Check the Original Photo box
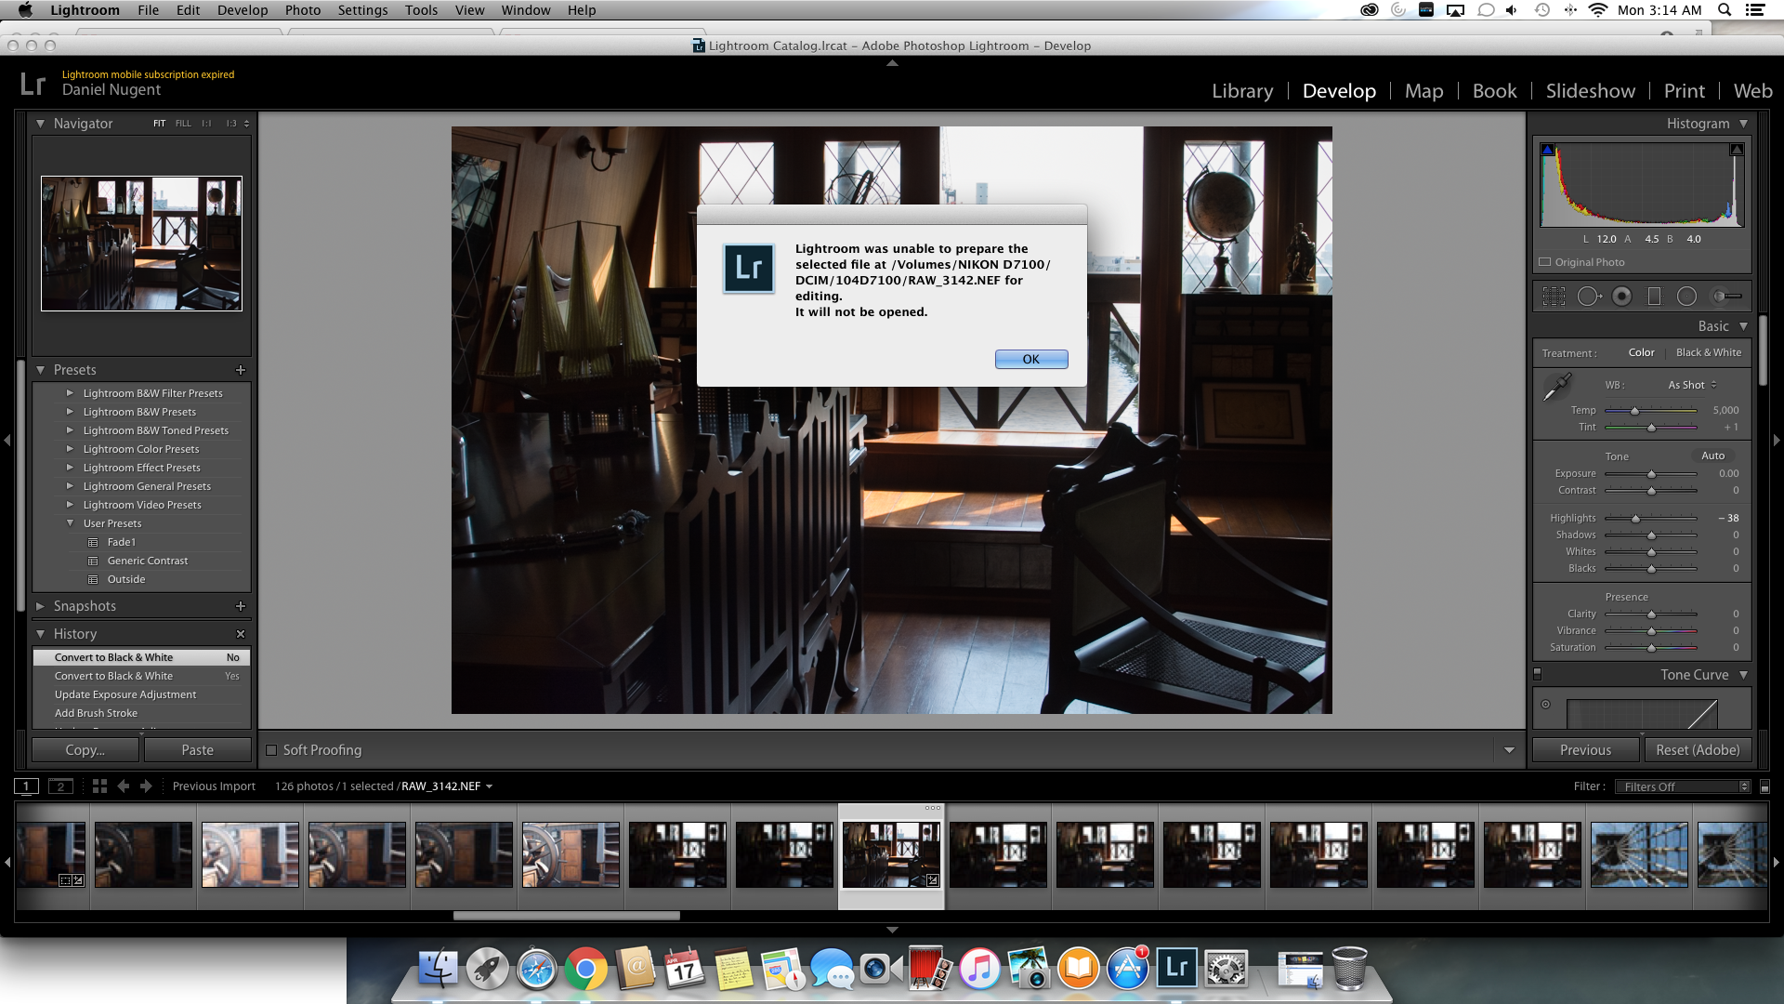Image resolution: width=1784 pixels, height=1004 pixels. 1545,262
